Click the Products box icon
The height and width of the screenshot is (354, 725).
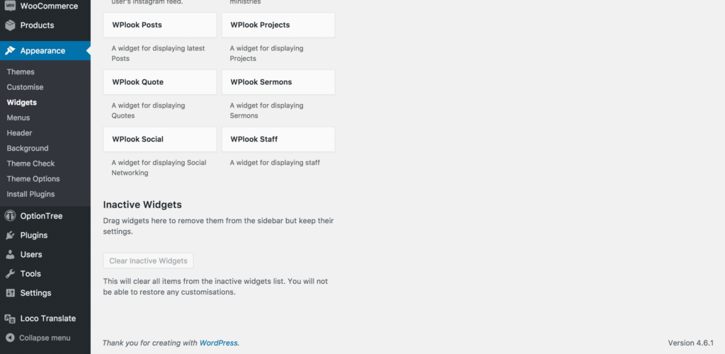click(10, 25)
